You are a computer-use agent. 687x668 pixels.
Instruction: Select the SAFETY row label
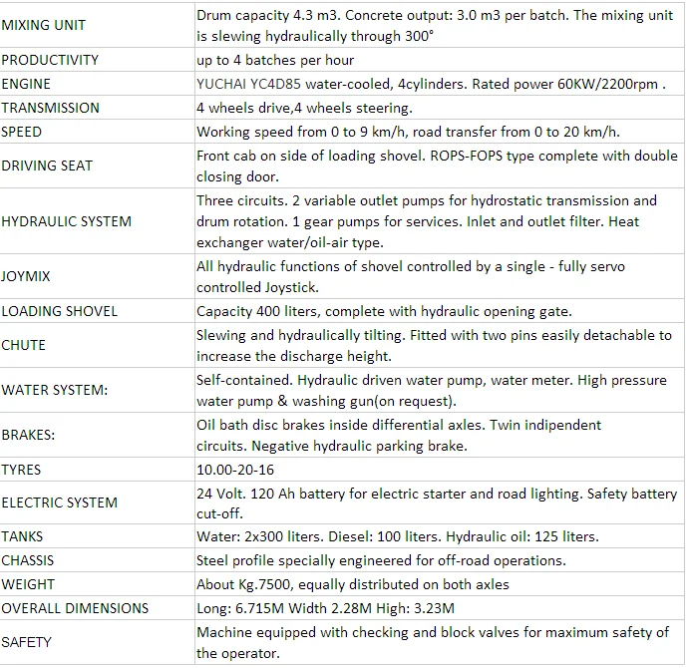[x=27, y=642]
